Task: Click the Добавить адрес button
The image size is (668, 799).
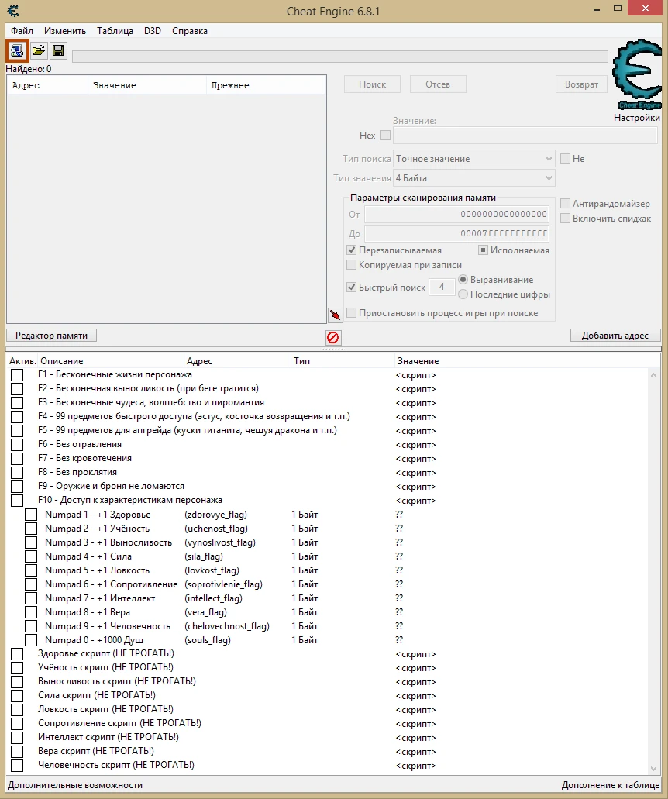Action: [615, 333]
